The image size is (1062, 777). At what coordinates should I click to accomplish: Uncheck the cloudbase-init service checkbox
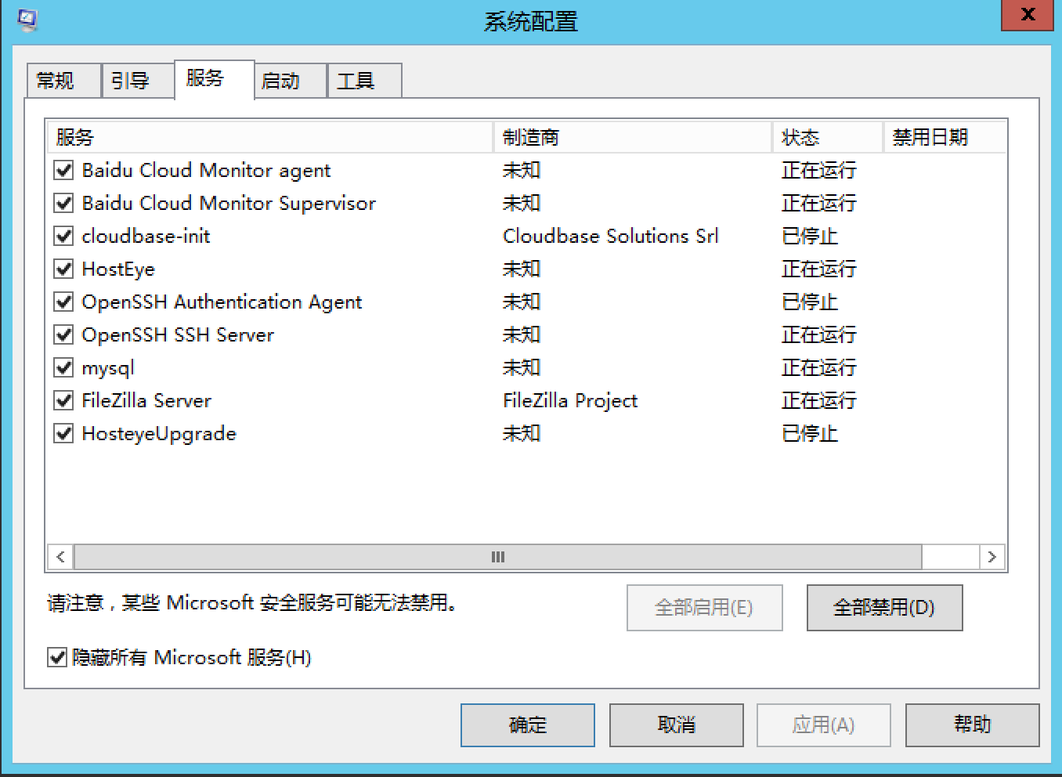point(64,236)
